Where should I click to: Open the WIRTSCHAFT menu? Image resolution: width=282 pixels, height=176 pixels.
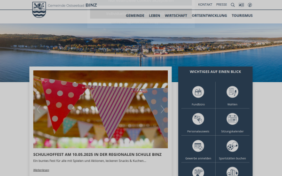coord(176,15)
